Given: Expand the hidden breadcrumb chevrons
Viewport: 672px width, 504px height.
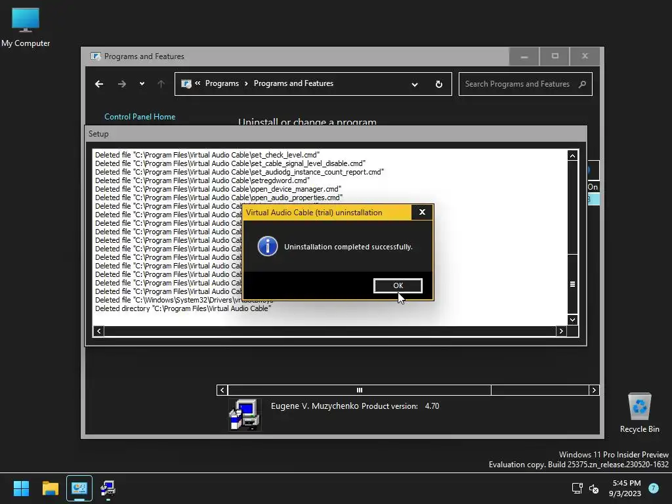Looking at the screenshot, I should coord(198,83).
